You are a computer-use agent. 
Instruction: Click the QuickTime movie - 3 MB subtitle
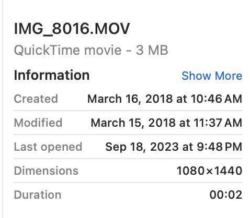91,50
